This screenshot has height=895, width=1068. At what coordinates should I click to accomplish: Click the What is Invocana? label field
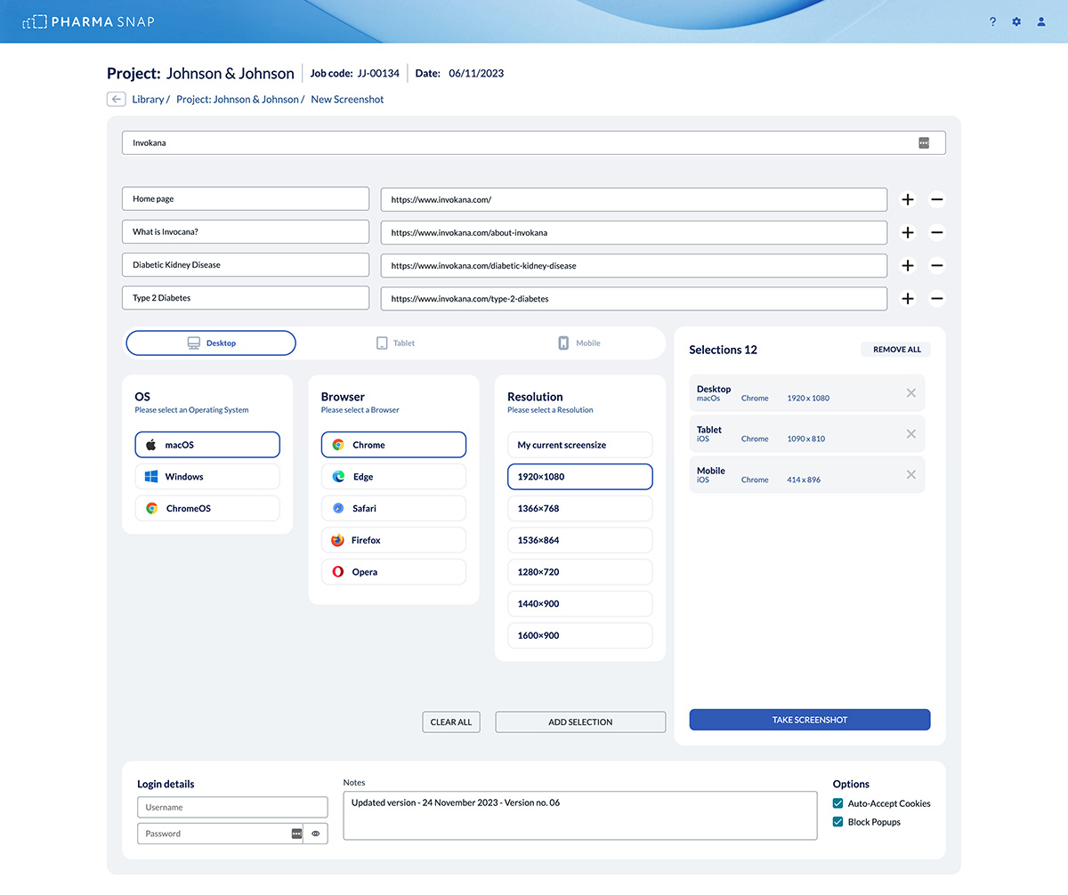[x=246, y=232]
